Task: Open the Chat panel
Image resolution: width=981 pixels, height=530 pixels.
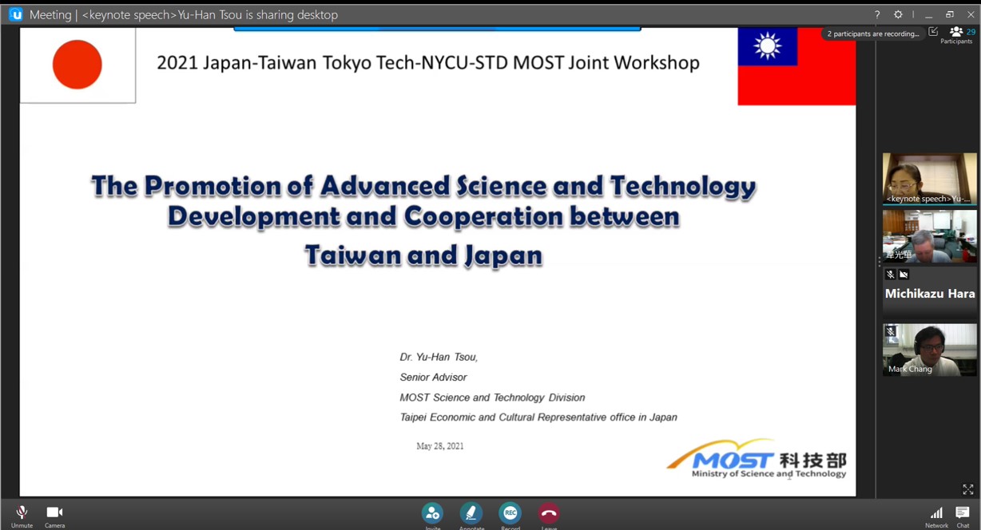Action: (x=963, y=513)
